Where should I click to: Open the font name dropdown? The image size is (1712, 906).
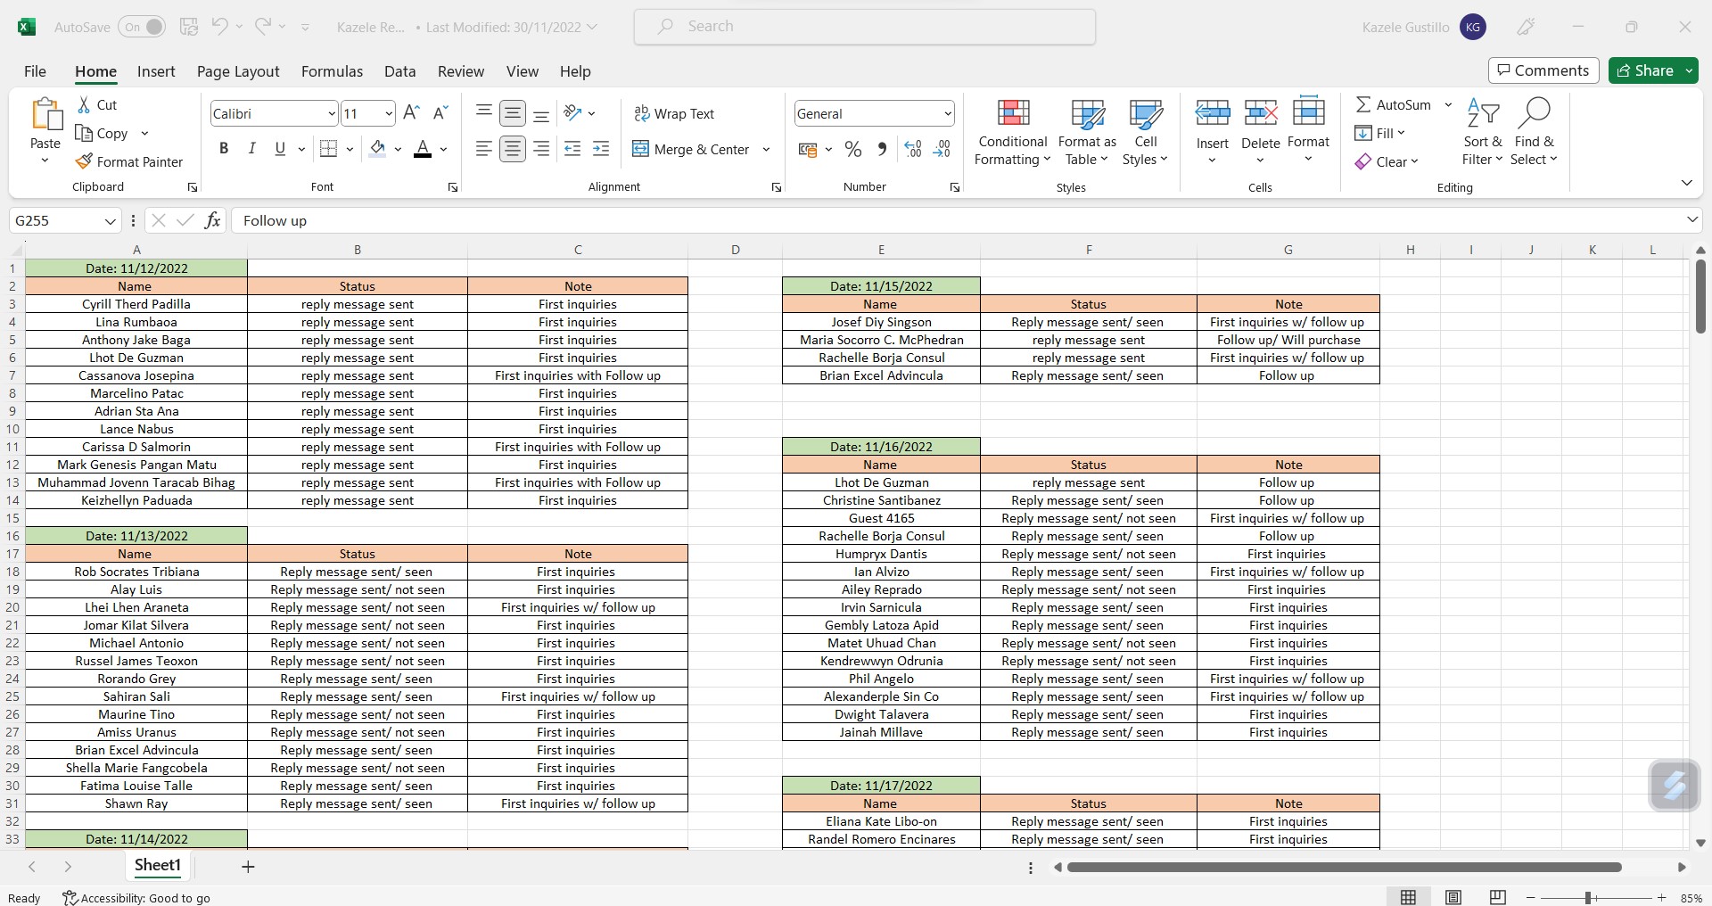click(332, 113)
